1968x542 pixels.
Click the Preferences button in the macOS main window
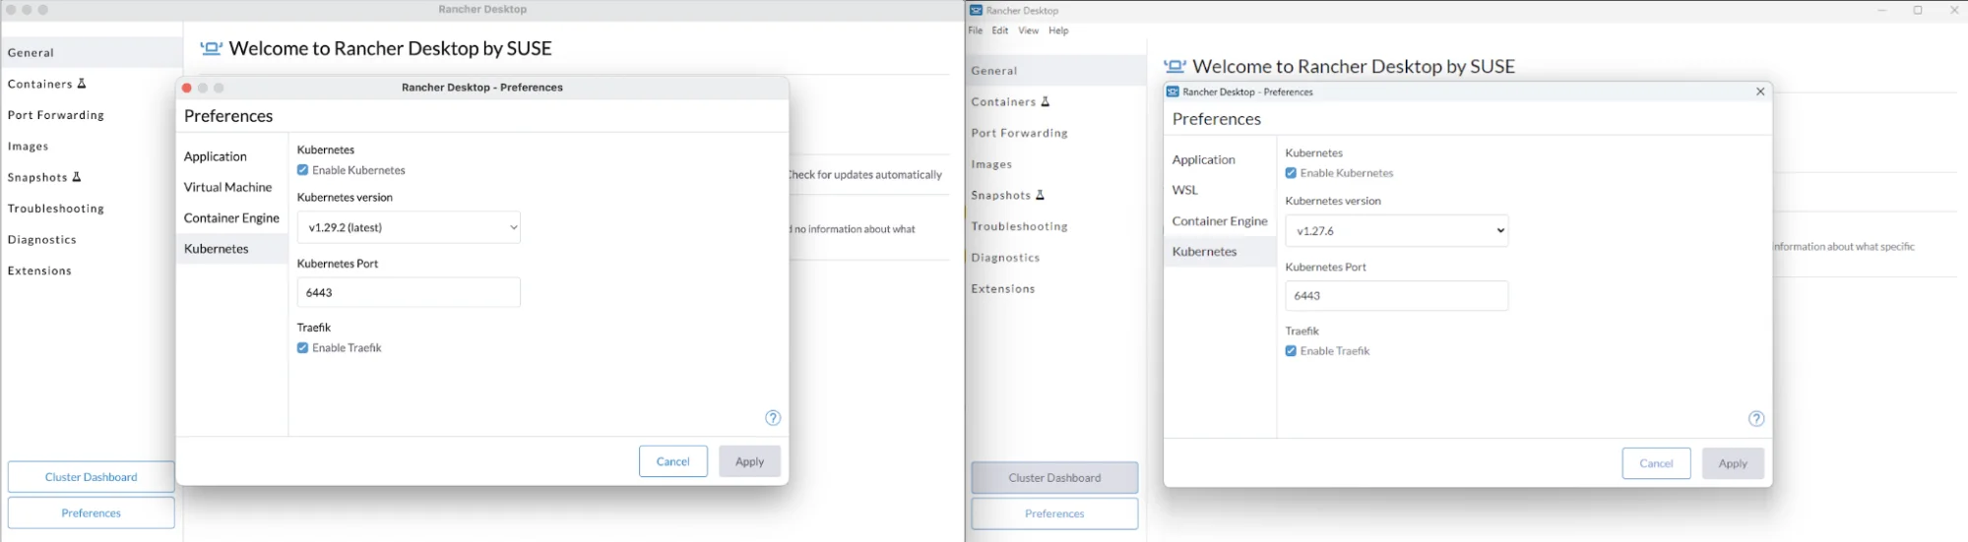click(x=92, y=513)
